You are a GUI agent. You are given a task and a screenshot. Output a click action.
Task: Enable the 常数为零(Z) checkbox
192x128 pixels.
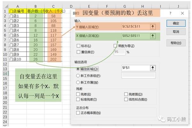115,46
